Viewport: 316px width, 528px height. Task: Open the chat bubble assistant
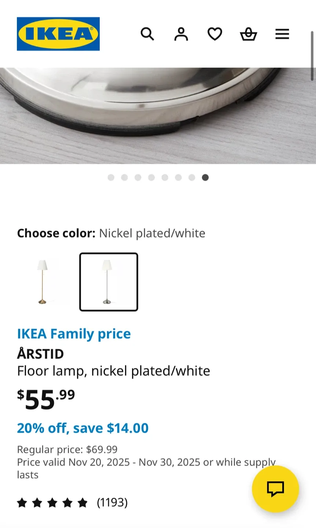[x=275, y=489]
